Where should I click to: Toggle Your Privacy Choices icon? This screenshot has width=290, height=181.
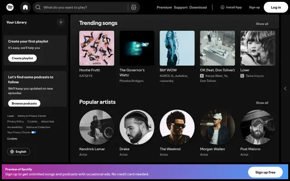click(x=34, y=133)
